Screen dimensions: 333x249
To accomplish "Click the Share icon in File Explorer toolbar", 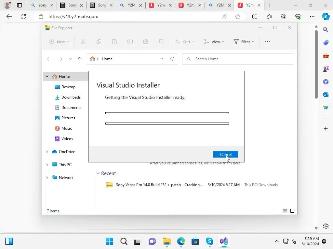I will pos(146,42).
